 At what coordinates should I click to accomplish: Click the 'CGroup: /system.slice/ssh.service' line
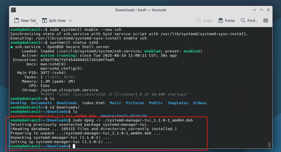[60, 90]
